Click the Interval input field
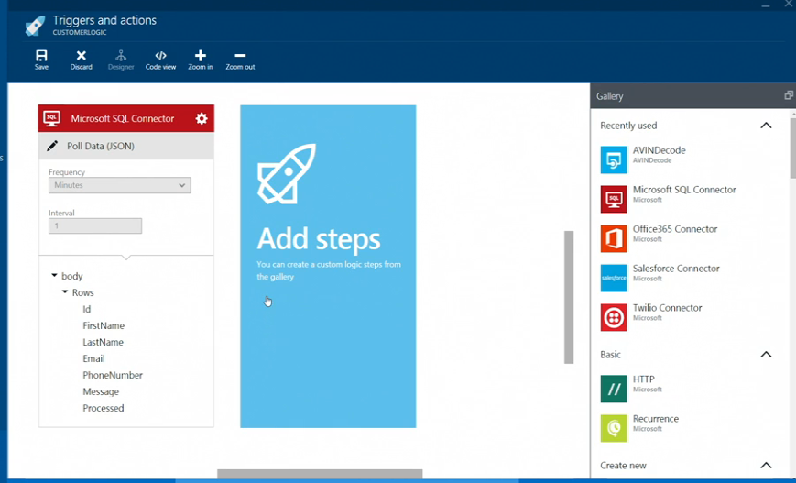796x483 pixels. pyautogui.click(x=95, y=226)
